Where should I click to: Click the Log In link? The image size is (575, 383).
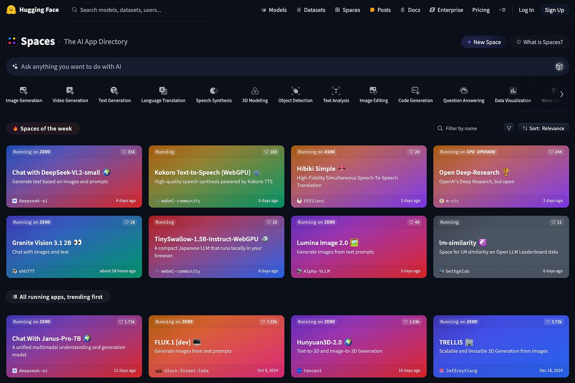tap(526, 10)
